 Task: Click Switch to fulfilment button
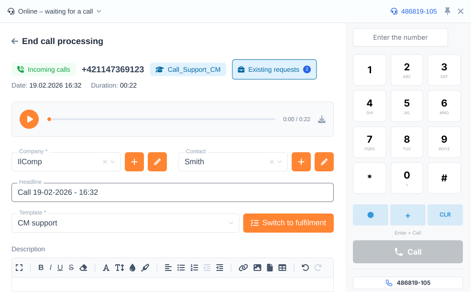pos(288,223)
